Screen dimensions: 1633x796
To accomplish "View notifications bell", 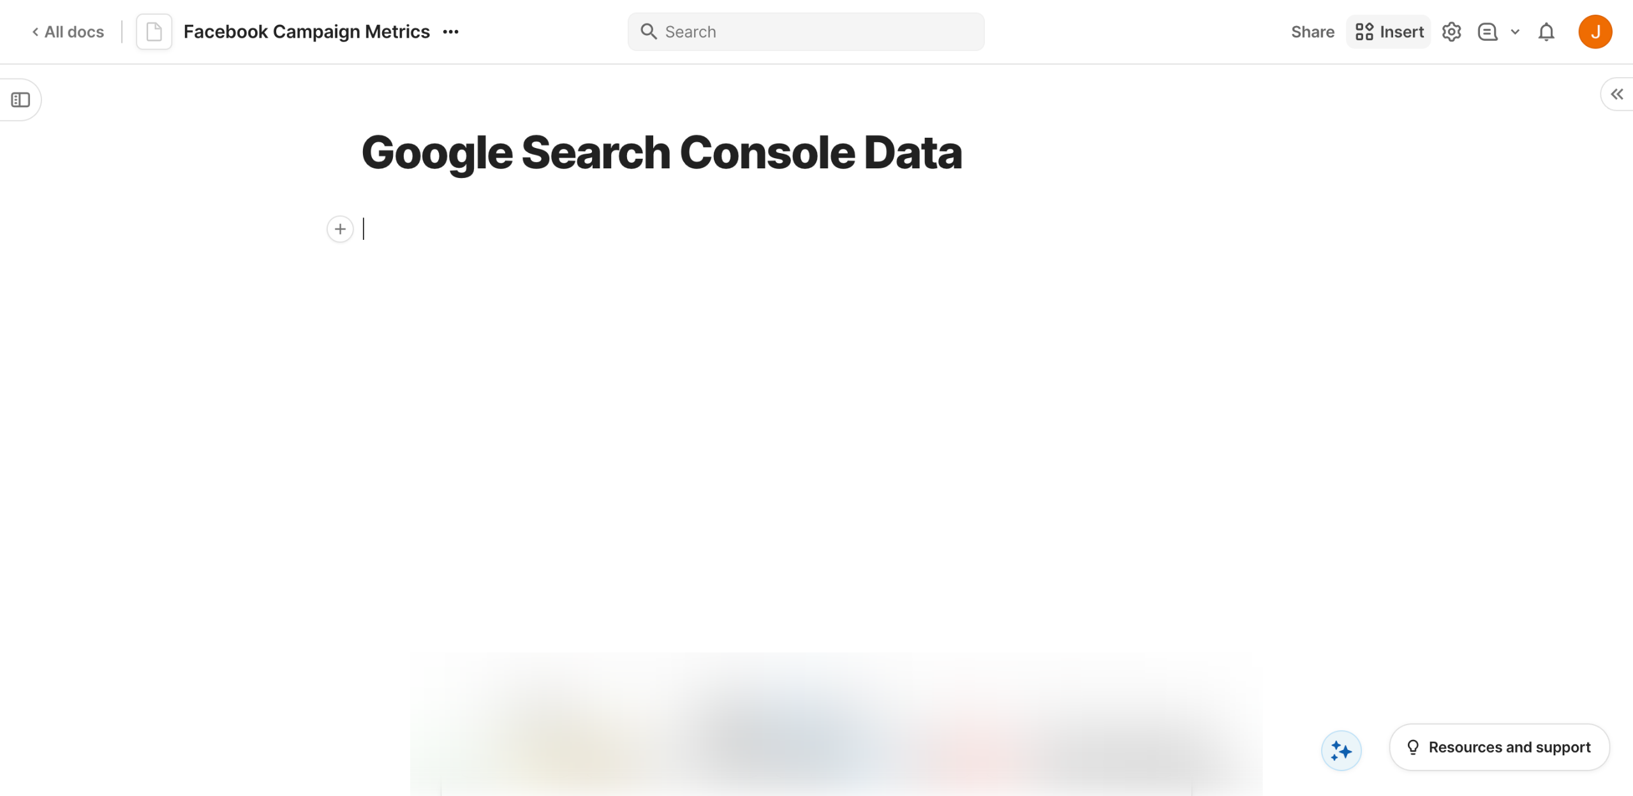I will (x=1546, y=32).
